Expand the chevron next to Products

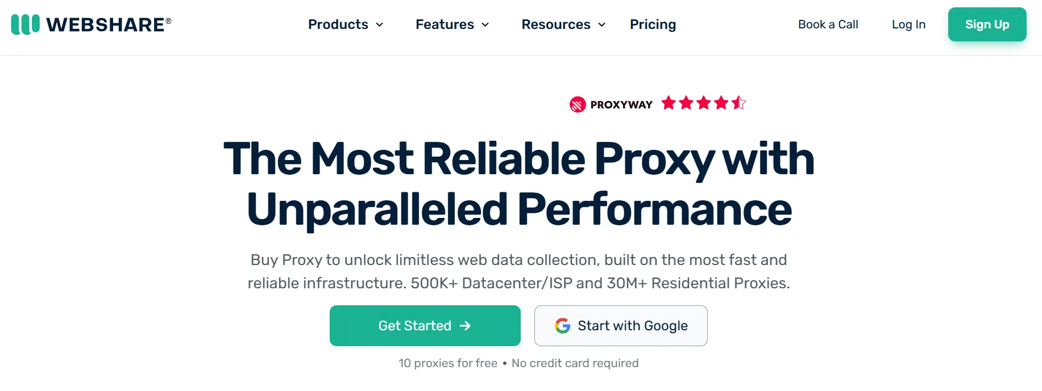(x=380, y=25)
